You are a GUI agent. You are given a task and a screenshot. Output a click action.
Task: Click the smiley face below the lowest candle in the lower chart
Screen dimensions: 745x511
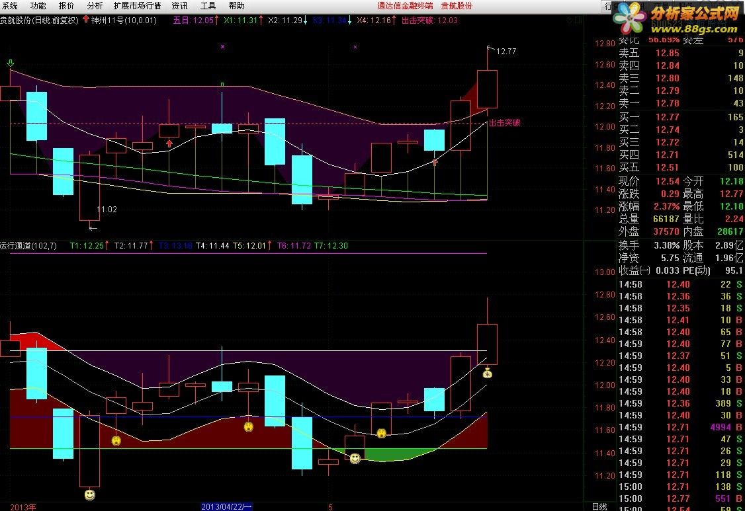pos(89,495)
